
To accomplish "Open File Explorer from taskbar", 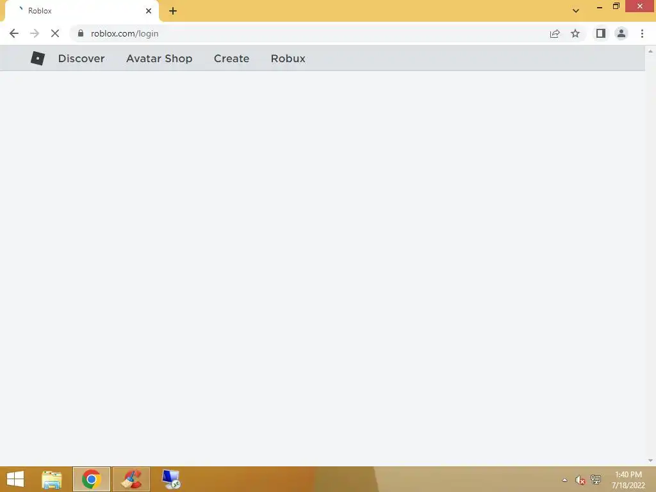I will 51,479.
